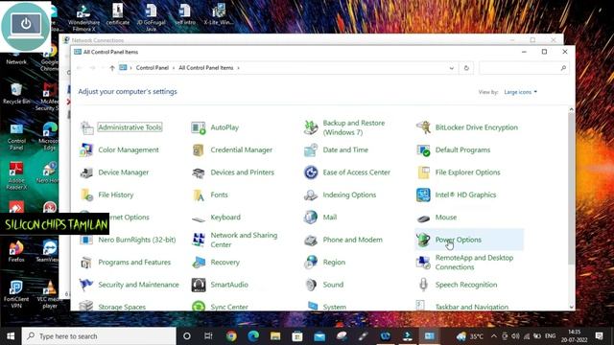Open the Mouse icon
The height and width of the screenshot is (345, 614).
(423, 218)
